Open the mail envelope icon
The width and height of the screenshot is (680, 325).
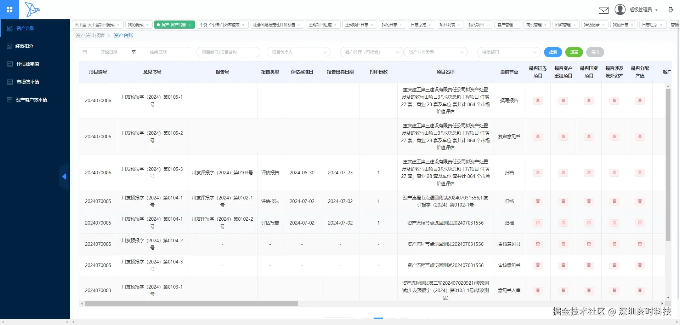point(603,10)
